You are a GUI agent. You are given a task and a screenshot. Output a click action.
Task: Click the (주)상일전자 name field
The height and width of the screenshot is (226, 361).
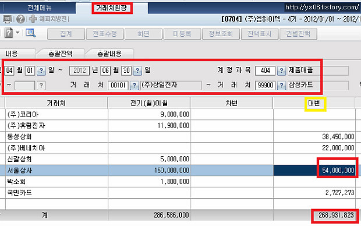click(171, 85)
